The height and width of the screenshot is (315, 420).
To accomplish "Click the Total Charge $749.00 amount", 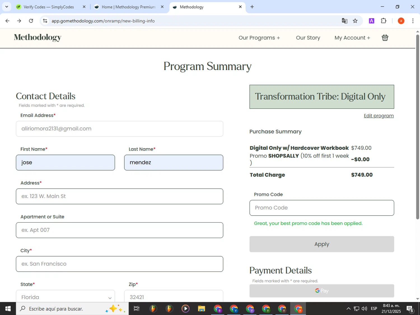I will pyautogui.click(x=362, y=175).
